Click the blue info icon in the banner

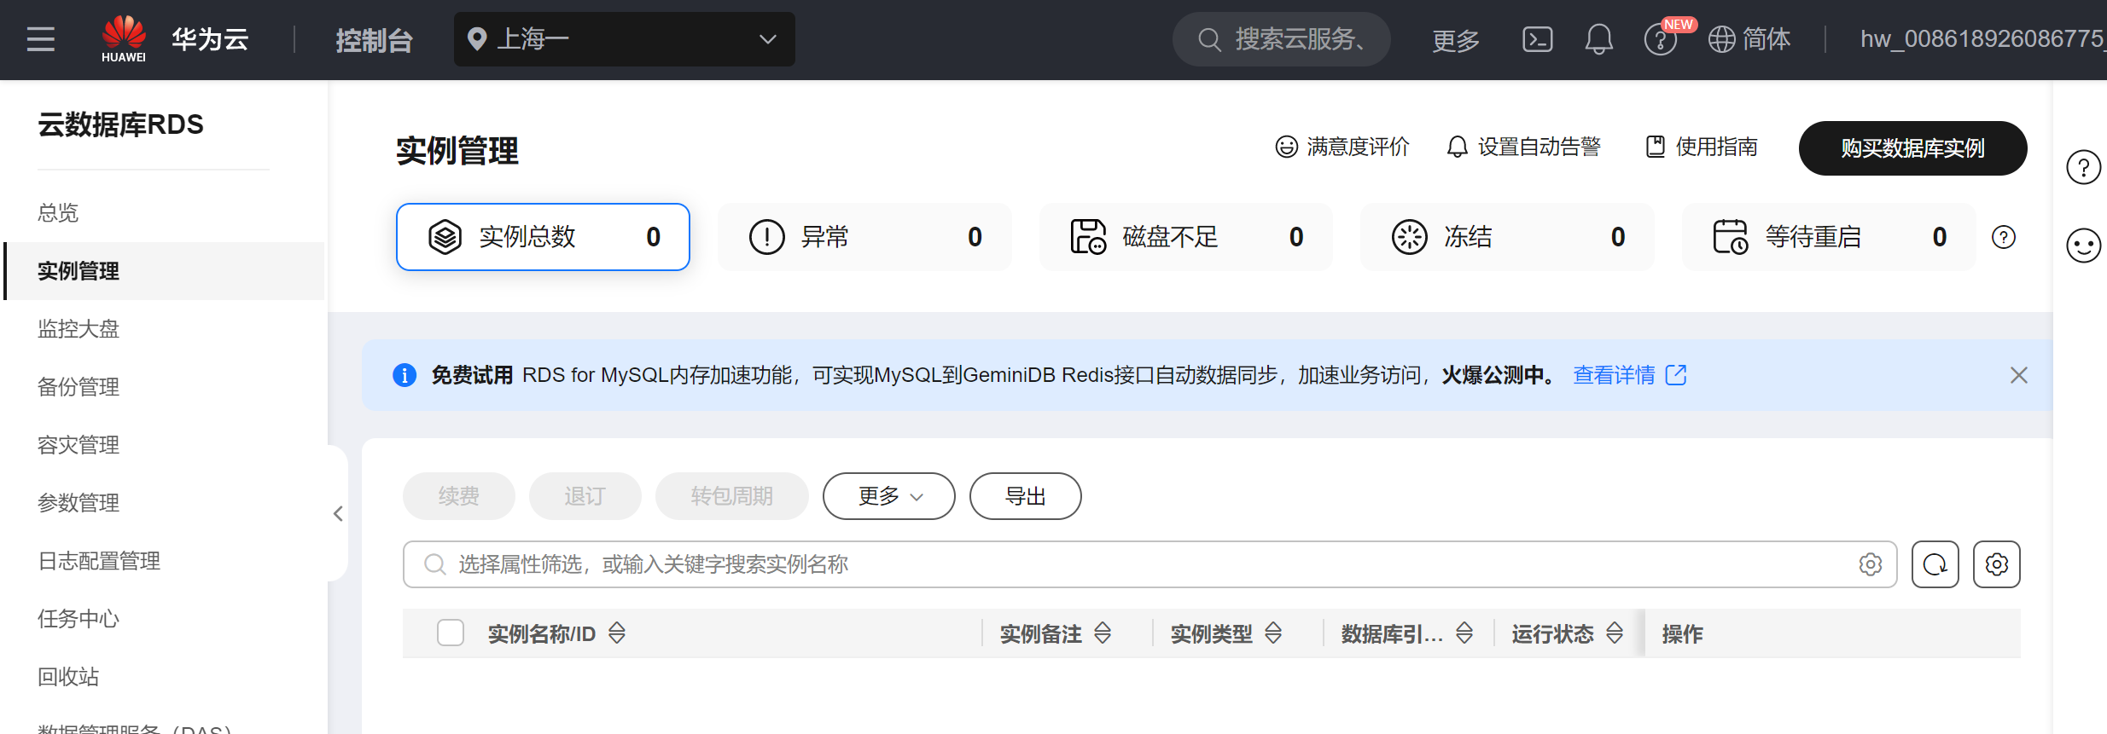(x=404, y=375)
